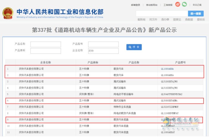Click the national emblem logo

point(8,13)
